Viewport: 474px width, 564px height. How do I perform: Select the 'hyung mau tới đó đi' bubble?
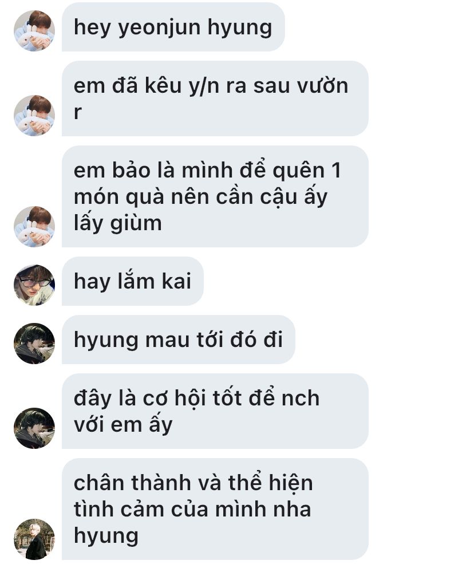coord(179,340)
